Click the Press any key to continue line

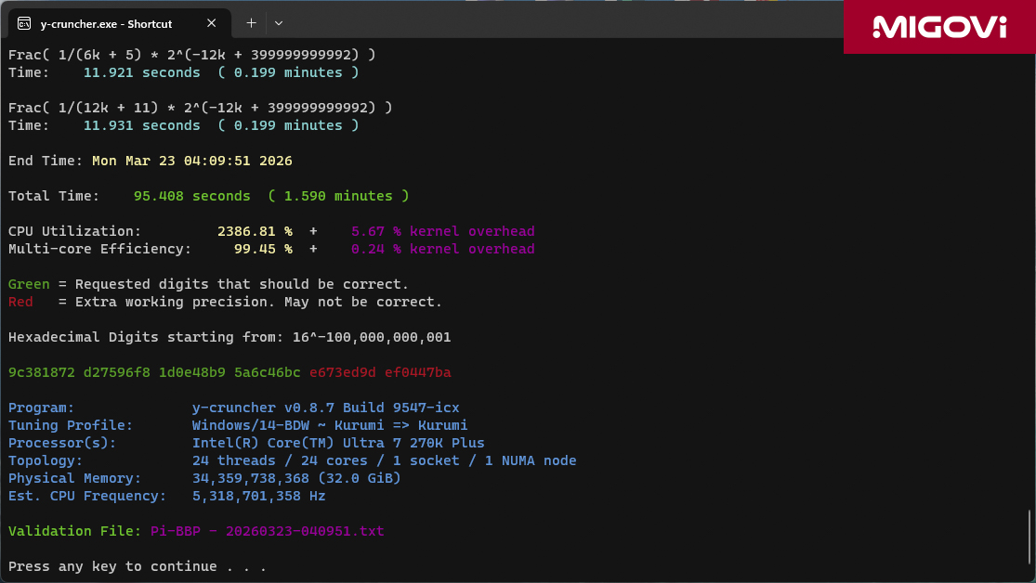(138, 566)
